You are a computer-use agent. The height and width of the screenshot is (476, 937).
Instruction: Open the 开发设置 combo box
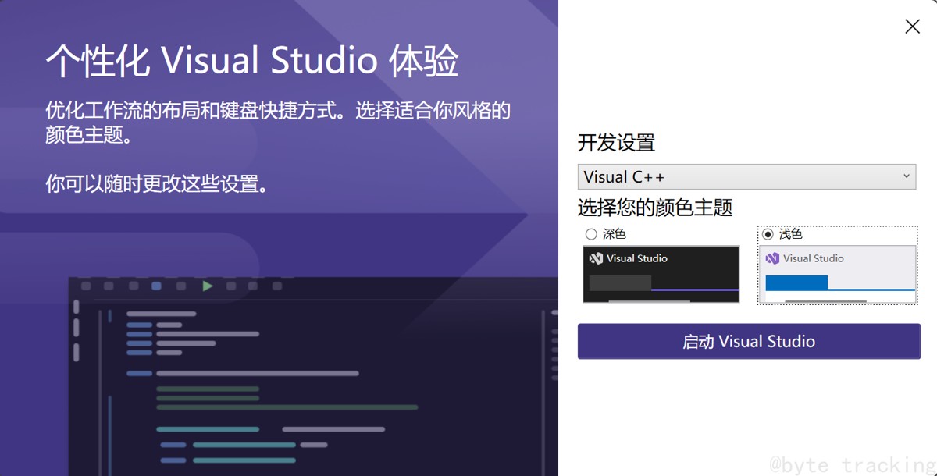click(x=746, y=176)
